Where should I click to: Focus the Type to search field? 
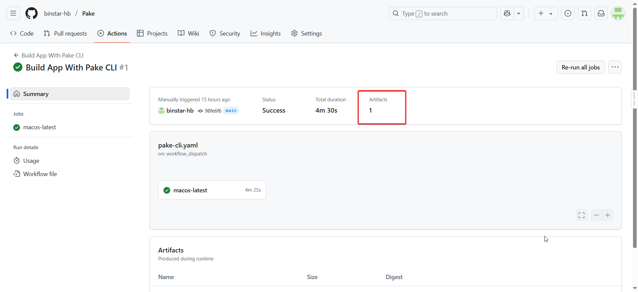tap(443, 13)
